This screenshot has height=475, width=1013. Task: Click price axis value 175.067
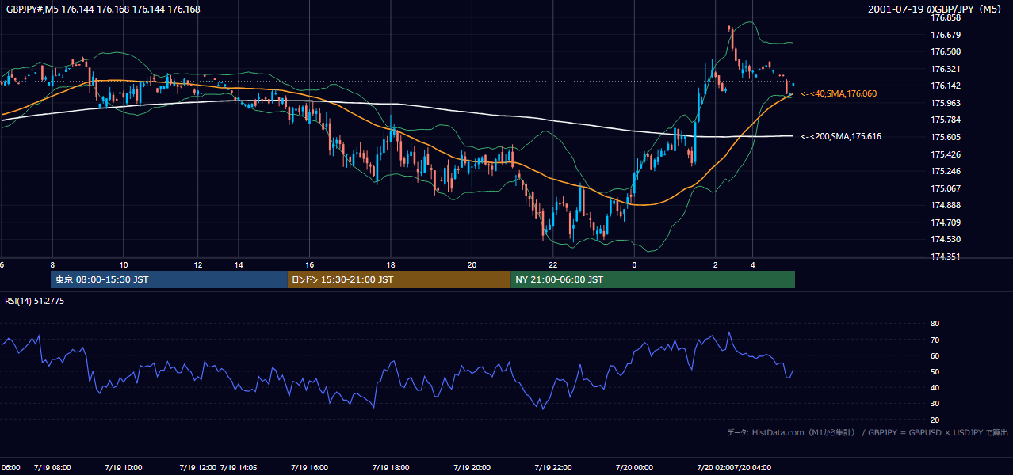946,188
